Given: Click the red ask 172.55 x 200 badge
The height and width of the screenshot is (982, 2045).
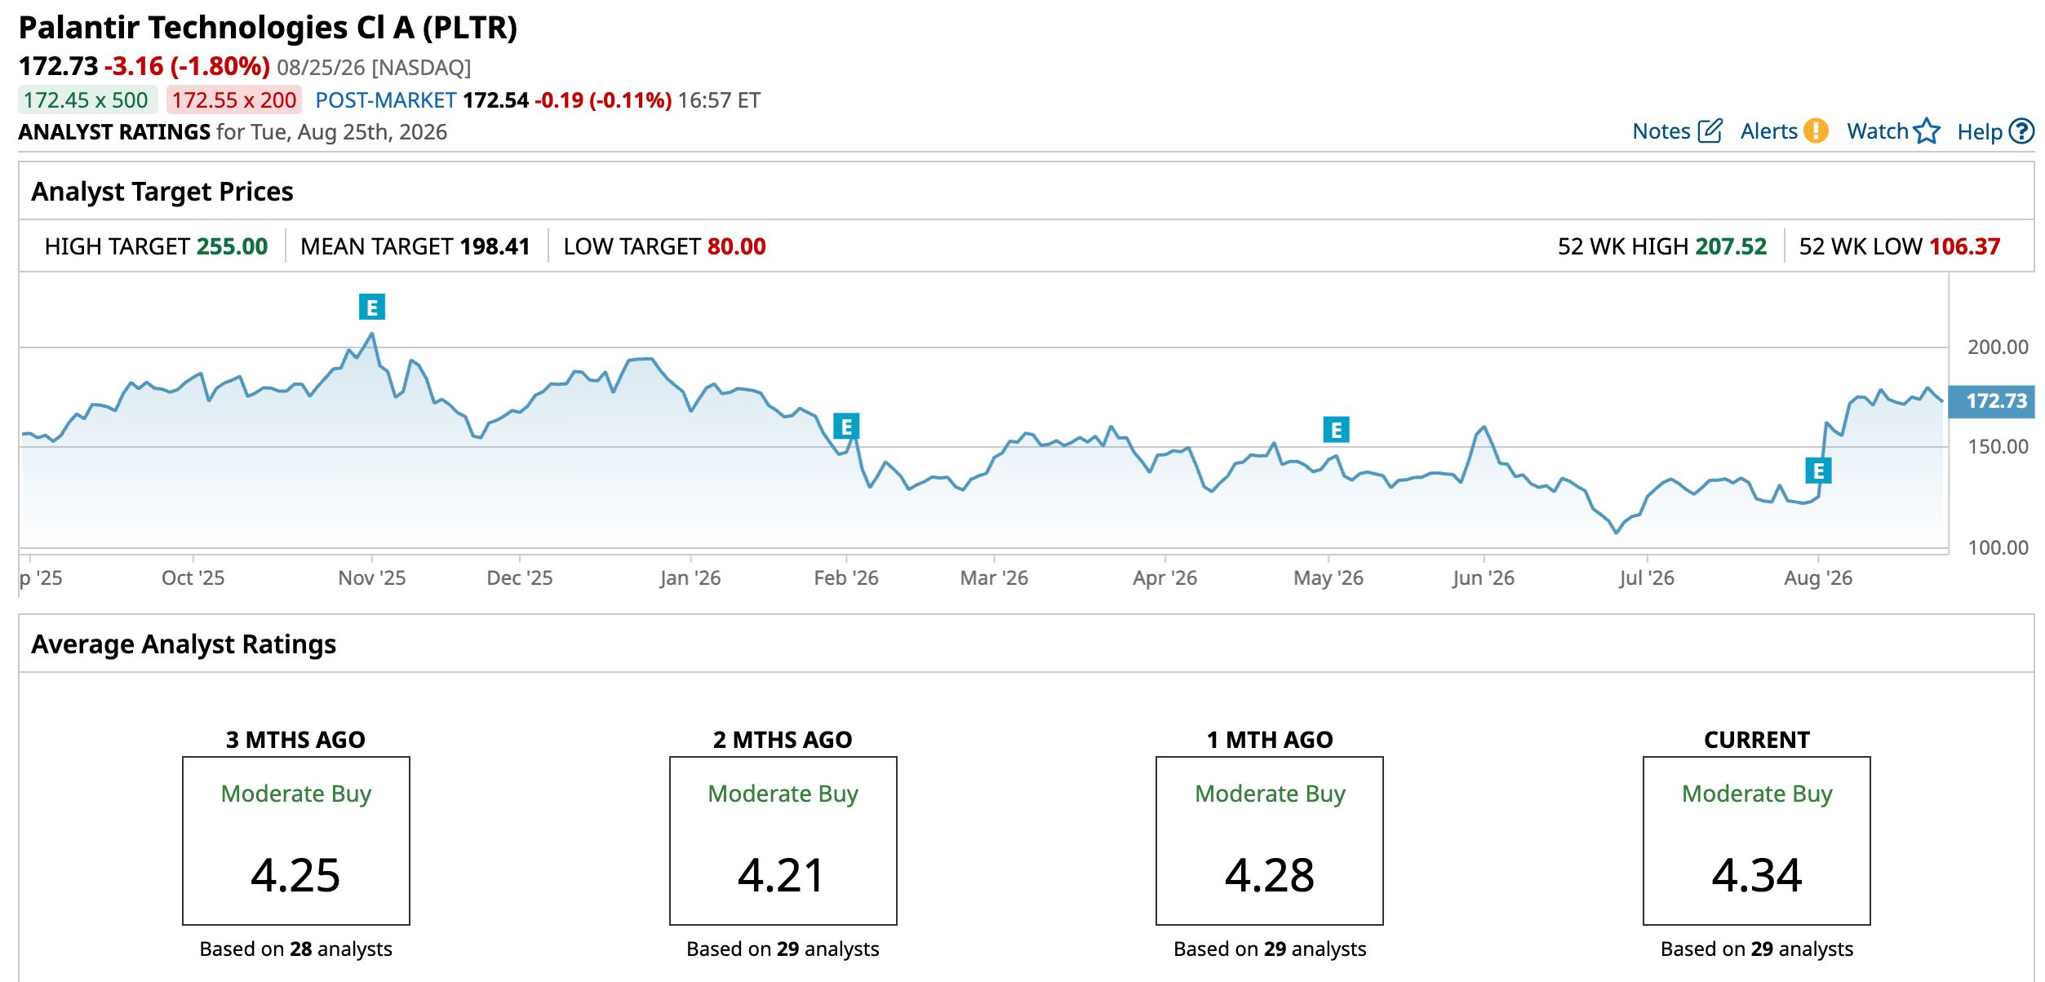Looking at the screenshot, I should coord(234,100).
